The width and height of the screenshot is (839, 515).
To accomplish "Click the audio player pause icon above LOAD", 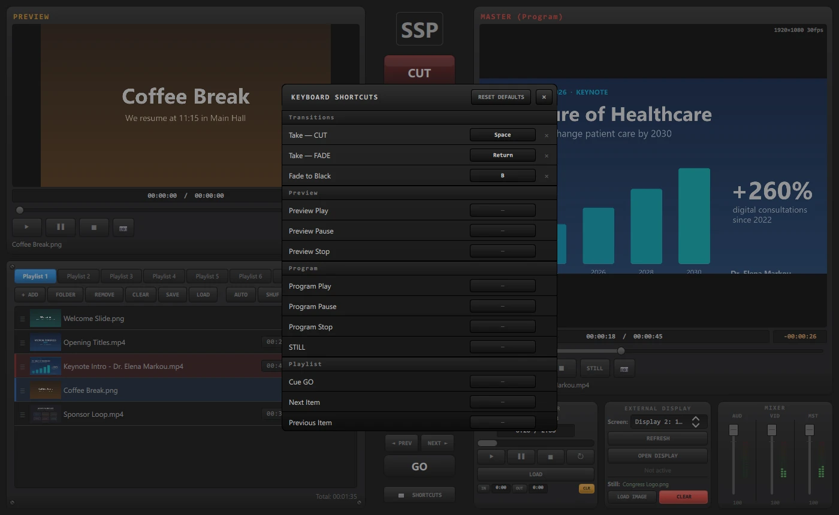I will click(x=521, y=456).
